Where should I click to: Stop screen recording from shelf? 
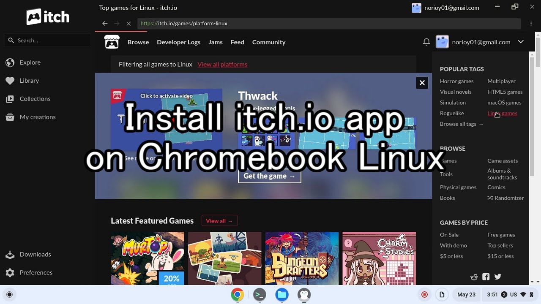pos(425,295)
